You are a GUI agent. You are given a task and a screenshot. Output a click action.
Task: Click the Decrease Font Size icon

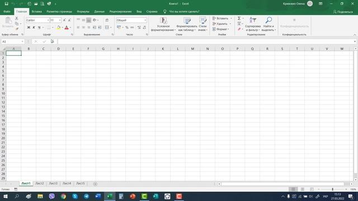(x=69, y=20)
